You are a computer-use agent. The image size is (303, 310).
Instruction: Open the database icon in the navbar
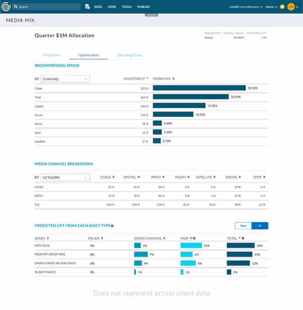tap(87, 7)
